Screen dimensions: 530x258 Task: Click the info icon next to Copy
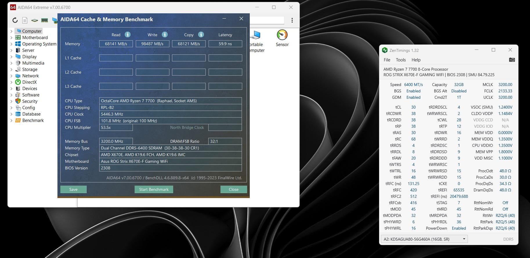pos(201,34)
